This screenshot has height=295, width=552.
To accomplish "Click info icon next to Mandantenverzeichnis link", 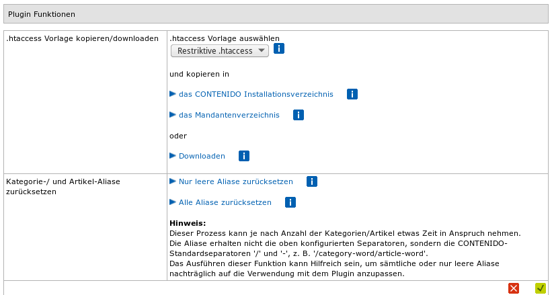I will [x=299, y=115].
